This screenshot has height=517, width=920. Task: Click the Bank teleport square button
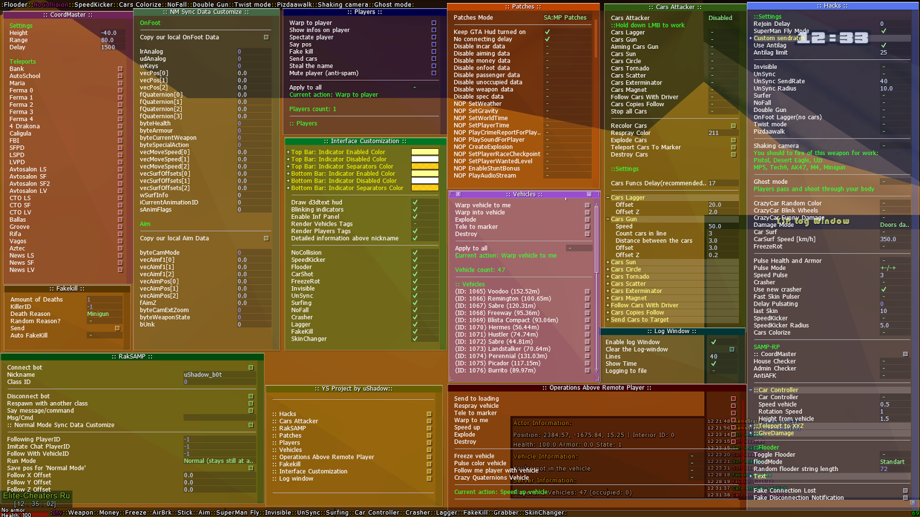click(120, 69)
